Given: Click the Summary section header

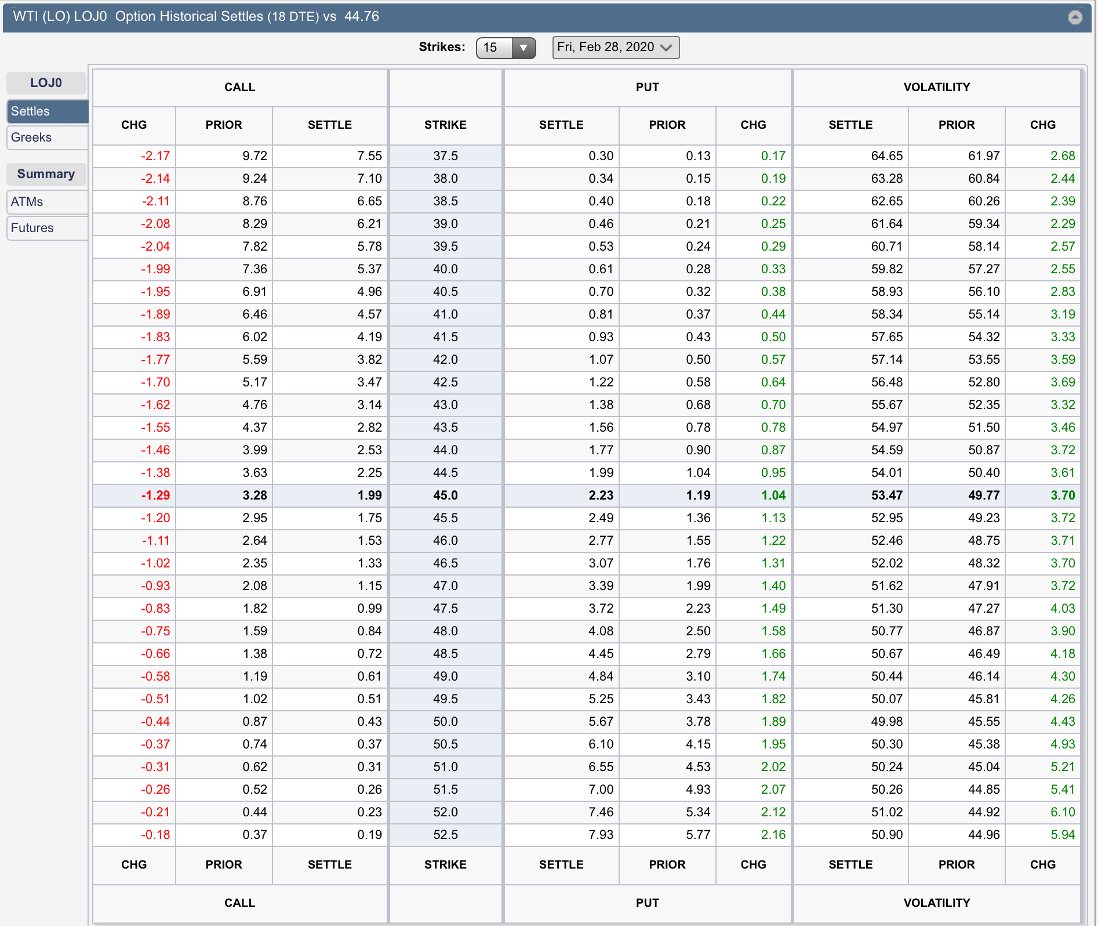Looking at the screenshot, I should [46, 173].
